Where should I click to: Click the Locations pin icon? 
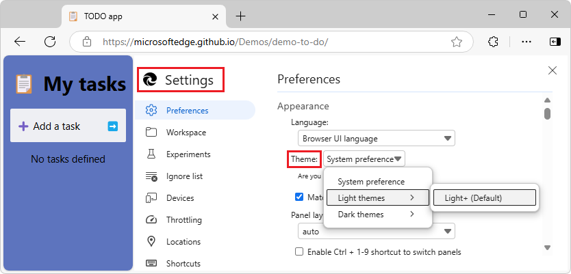[151, 242]
